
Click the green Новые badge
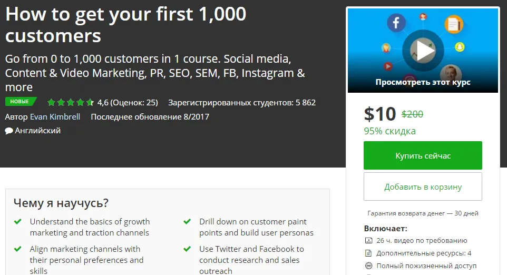pyautogui.click(x=20, y=102)
